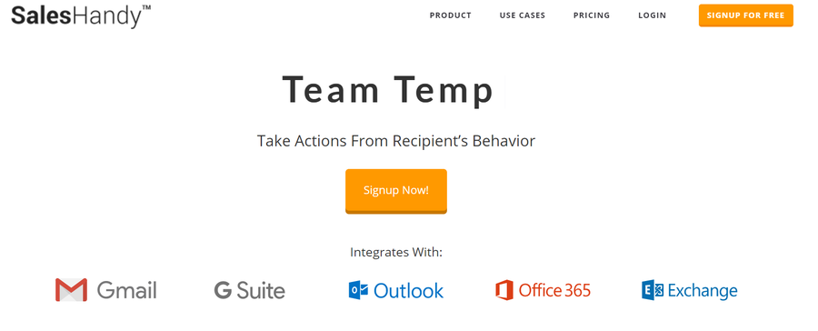The height and width of the screenshot is (331, 818).
Task: Select the Office 365 wordmark text
Action: (554, 290)
